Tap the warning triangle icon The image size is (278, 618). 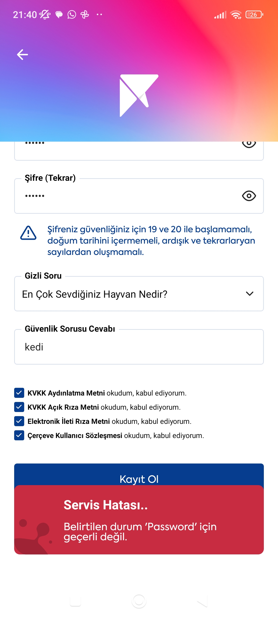[28, 233]
